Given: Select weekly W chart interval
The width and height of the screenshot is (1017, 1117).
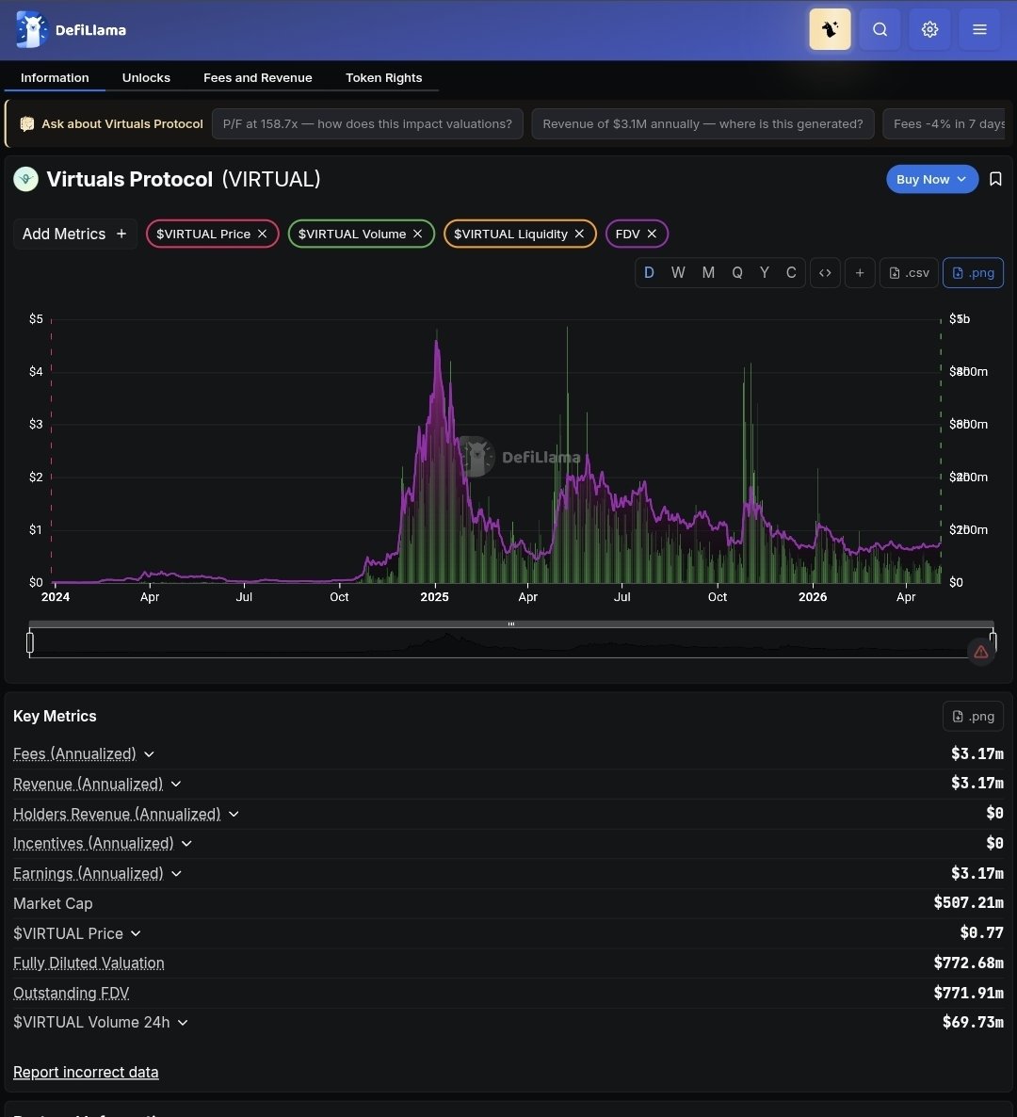Looking at the screenshot, I should [x=678, y=273].
